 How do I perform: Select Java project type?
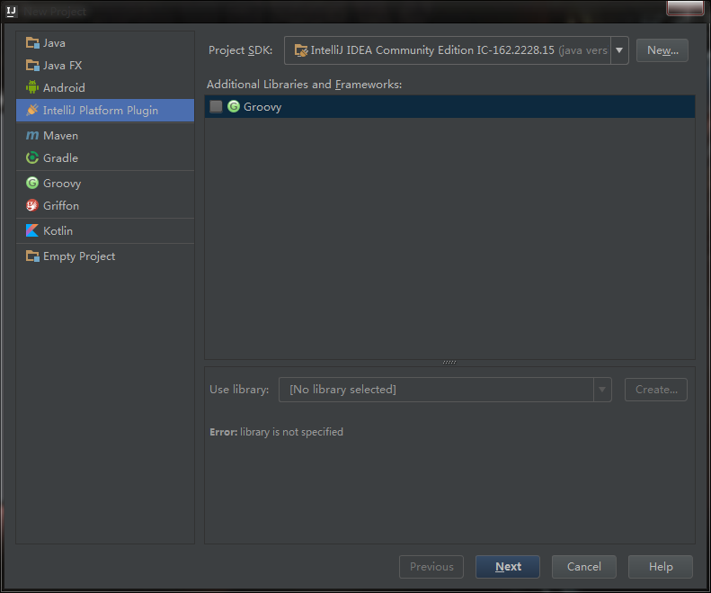click(x=105, y=43)
